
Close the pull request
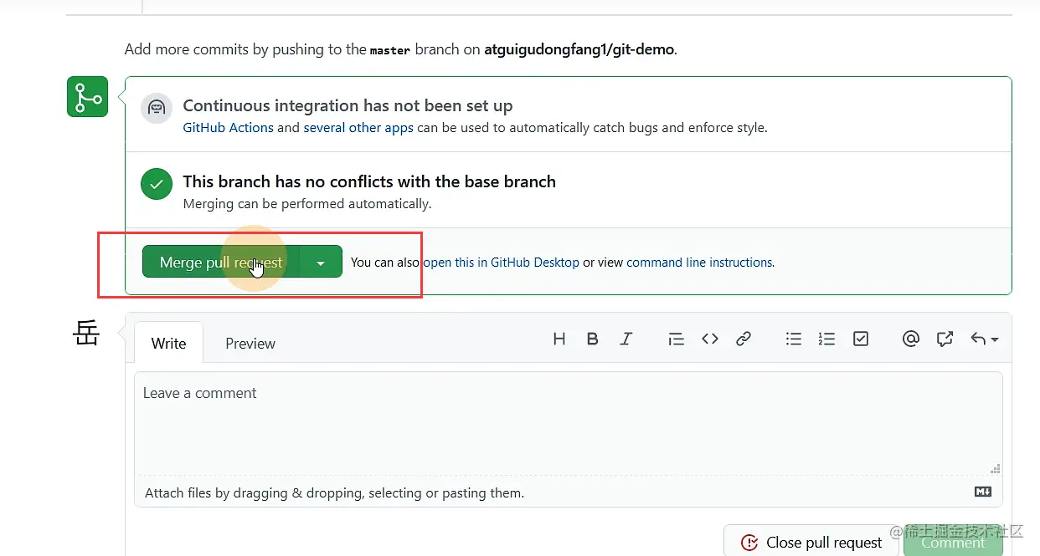[812, 541]
